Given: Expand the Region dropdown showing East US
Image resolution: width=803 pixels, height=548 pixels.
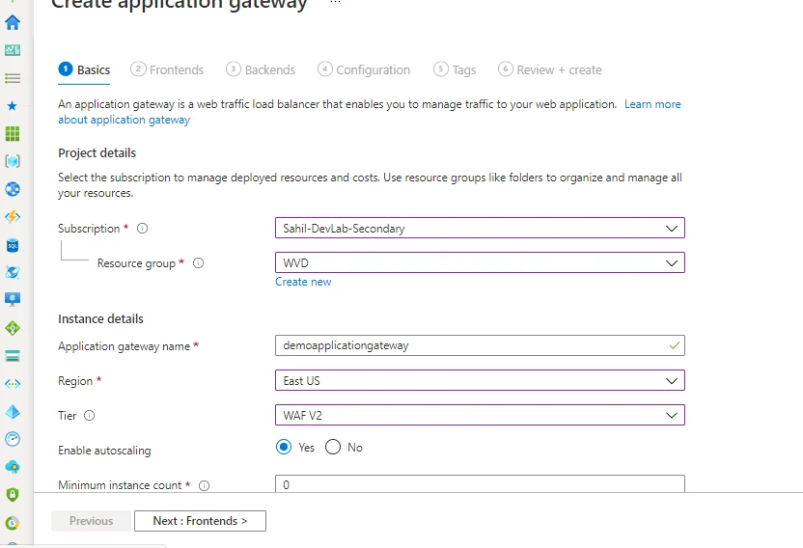Looking at the screenshot, I should 480,381.
